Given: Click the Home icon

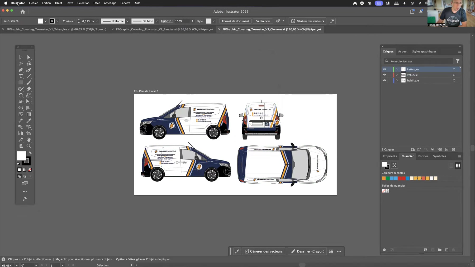Looking at the screenshot, I should [x=23, y=12].
